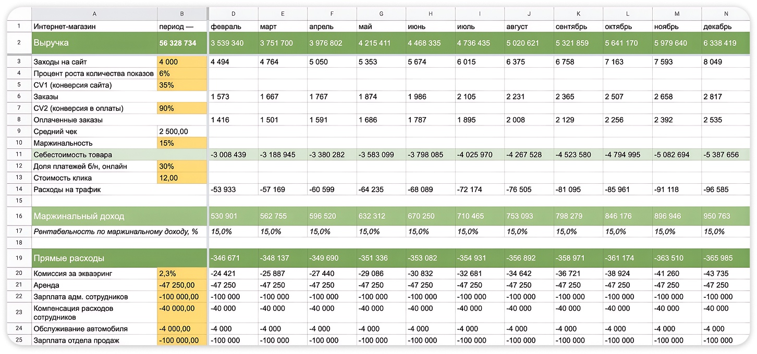This screenshot has width=757, height=354.
Task: Click the 'Интернет-магазин' cell
Action: pyautogui.click(x=94, y=27)
